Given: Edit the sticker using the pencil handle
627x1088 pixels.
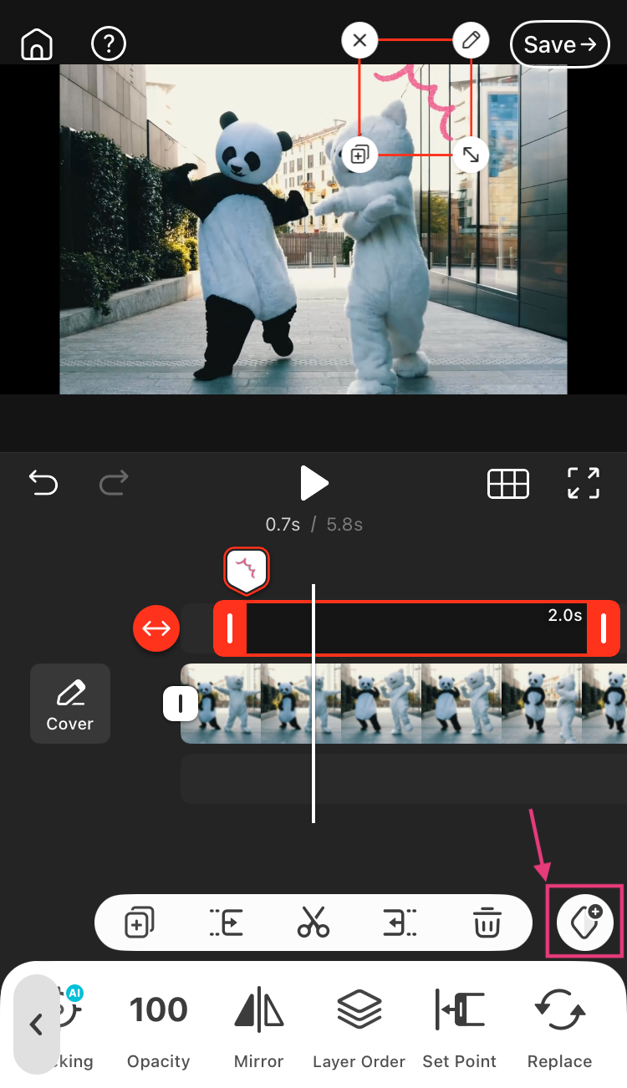Looking at the screenshot, I should [x=471, y=40].
